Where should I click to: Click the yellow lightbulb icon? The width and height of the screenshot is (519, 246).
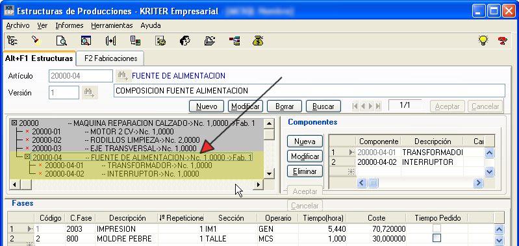(x=483, y=41)
